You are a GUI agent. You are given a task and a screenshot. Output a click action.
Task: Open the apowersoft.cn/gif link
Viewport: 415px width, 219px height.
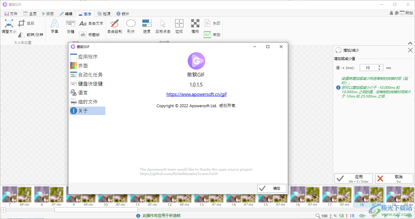point(196,94)
